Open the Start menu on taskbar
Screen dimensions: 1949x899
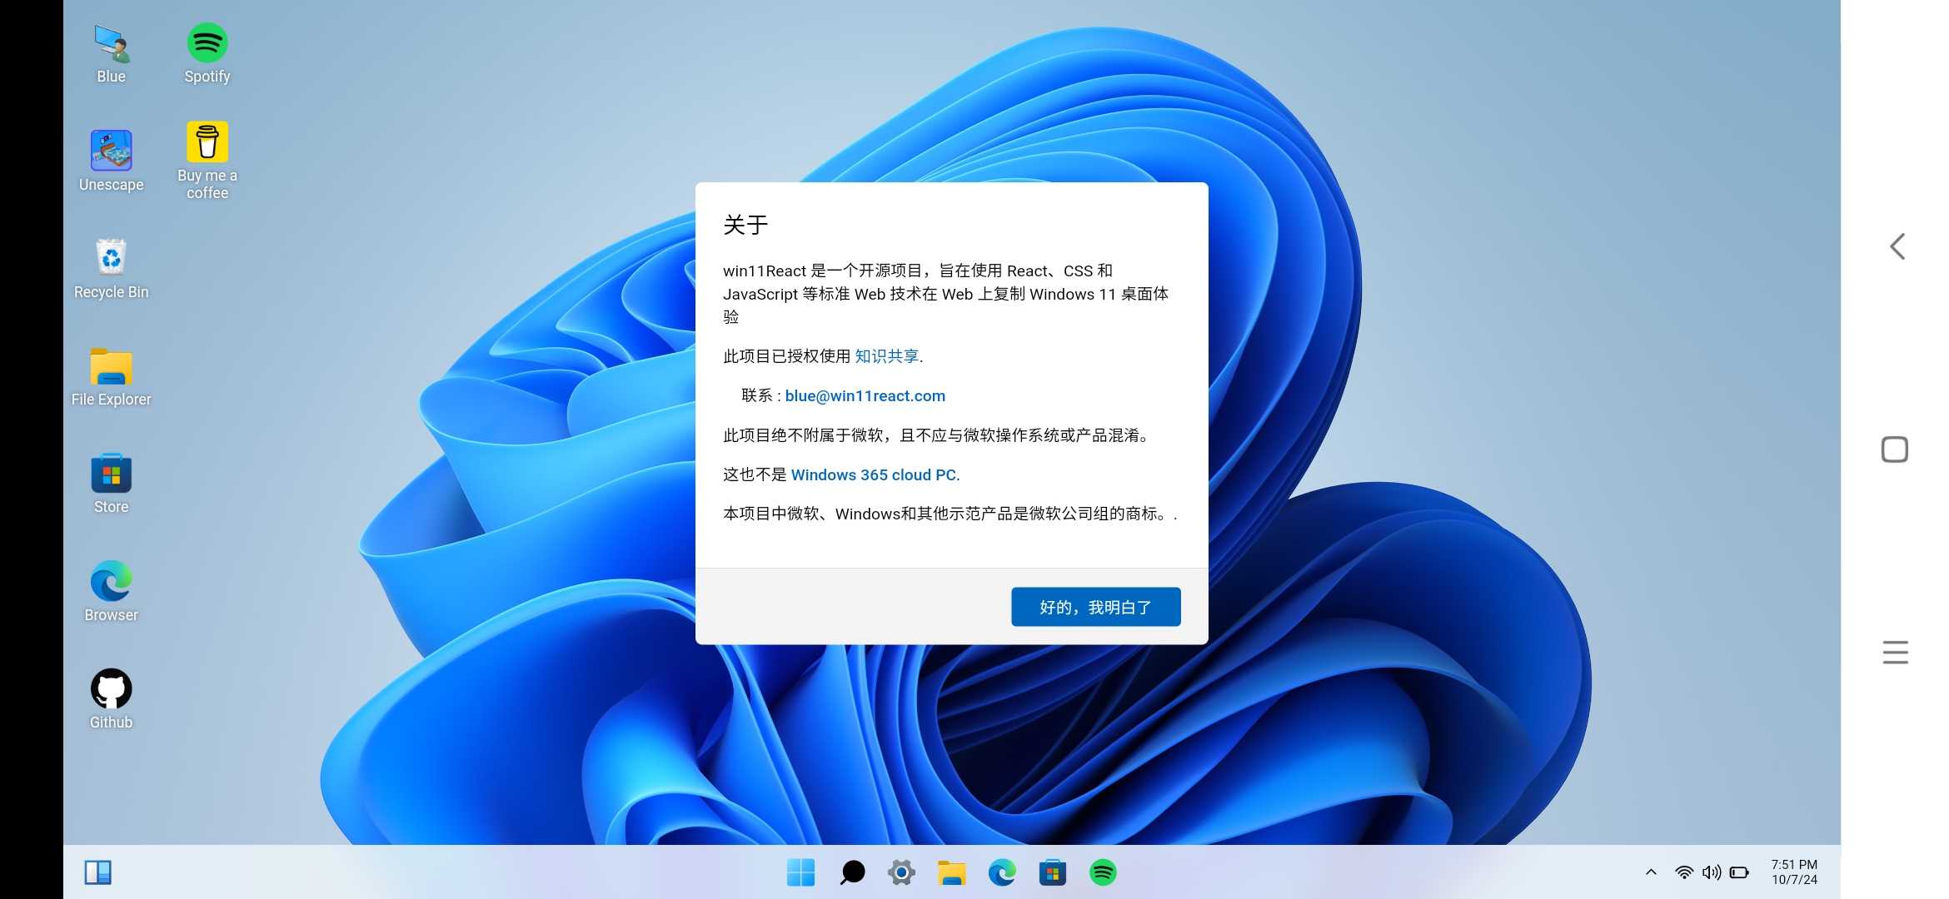tap(800, 872)
